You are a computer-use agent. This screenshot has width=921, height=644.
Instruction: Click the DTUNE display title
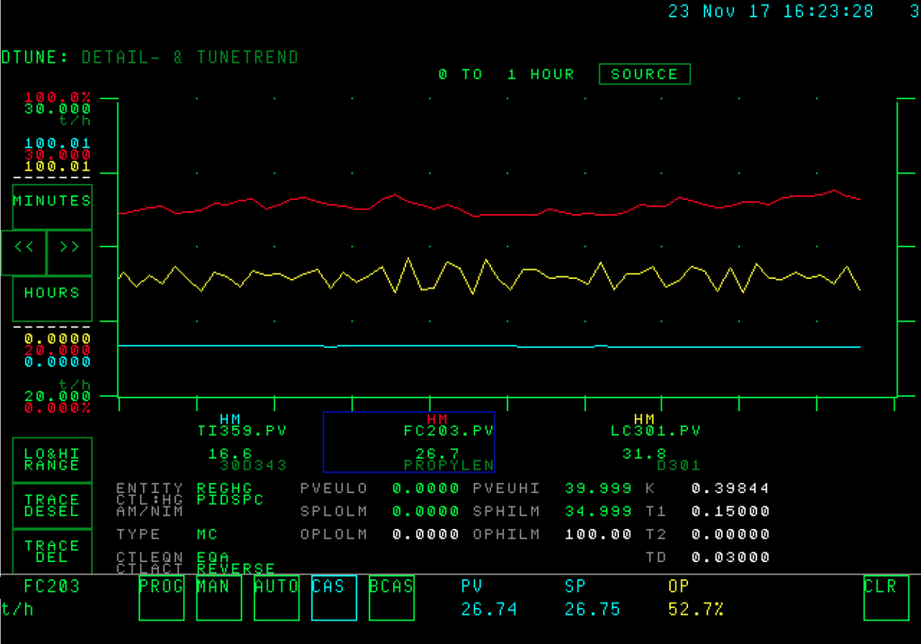click(150, 58)
